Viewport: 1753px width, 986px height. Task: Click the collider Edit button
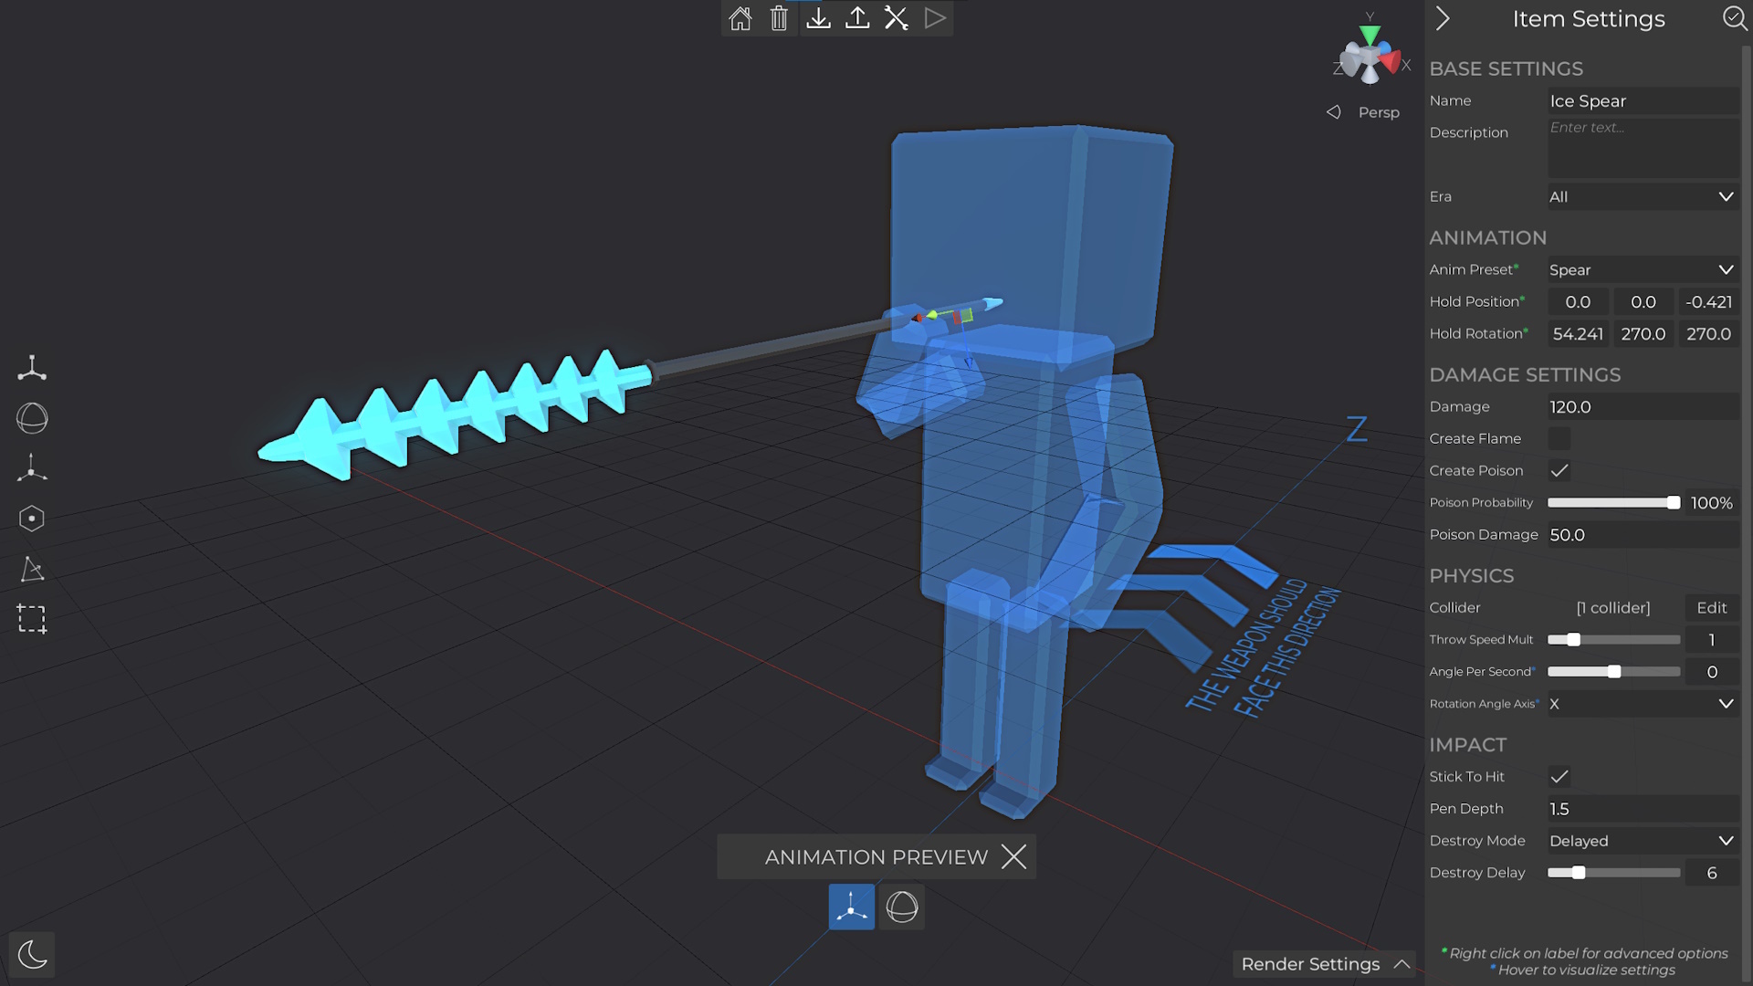1711,608
